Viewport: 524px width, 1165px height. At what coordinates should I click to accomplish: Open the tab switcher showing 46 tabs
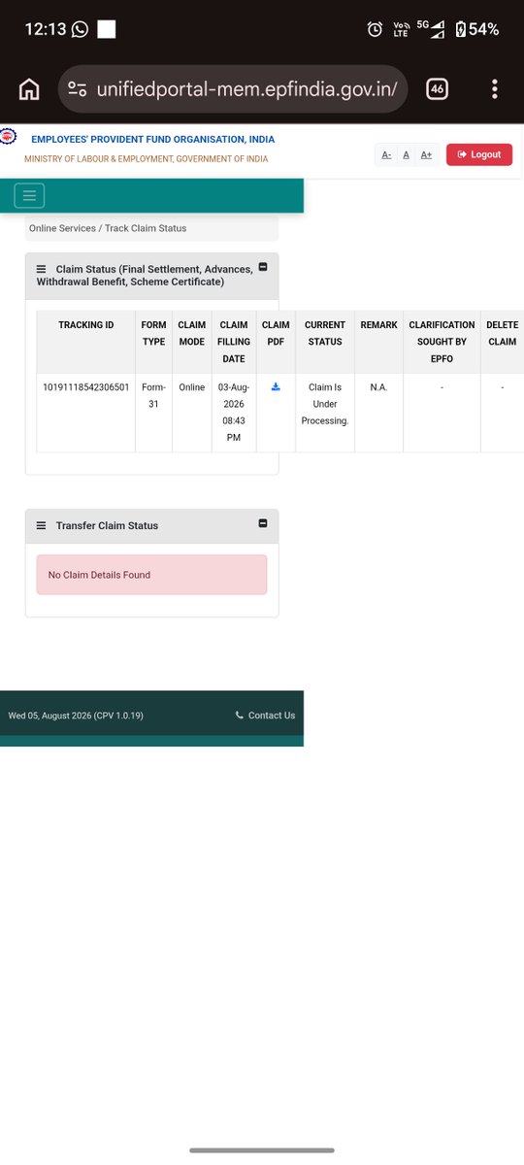[437, 89]
